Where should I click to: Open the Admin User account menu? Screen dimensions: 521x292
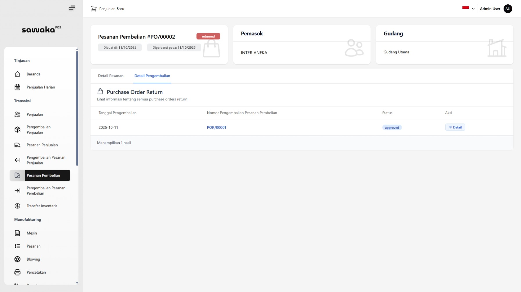pos(490,9)
